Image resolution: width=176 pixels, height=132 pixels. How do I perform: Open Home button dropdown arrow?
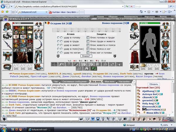pos(145,12)
